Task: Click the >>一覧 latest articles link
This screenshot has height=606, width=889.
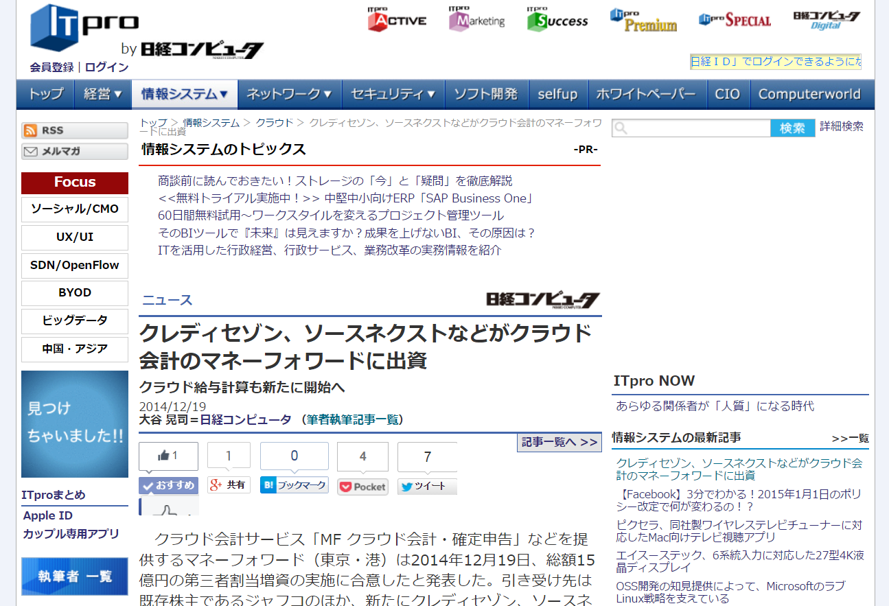Action: 850,439
